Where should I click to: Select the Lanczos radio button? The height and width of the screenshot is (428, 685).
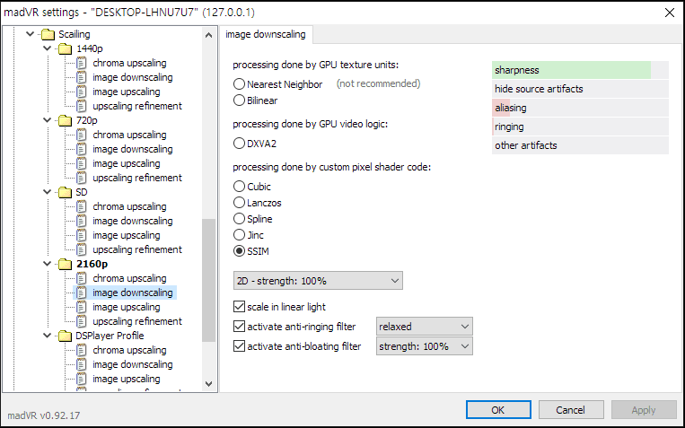pos(240,203)
